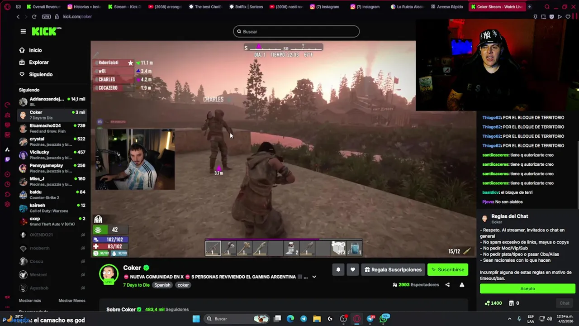This screenshot has height=326, width=579.
Task: Open the 1400 channel points icon
Action: [x=493, y=303]
